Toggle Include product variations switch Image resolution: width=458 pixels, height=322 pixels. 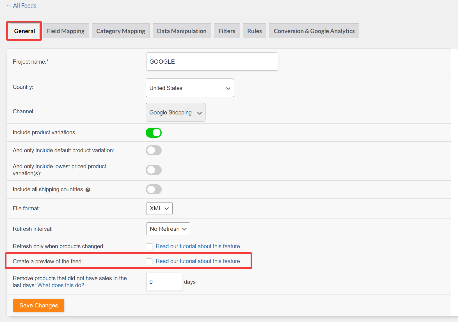pyautogui.click(x=154, y=133)
